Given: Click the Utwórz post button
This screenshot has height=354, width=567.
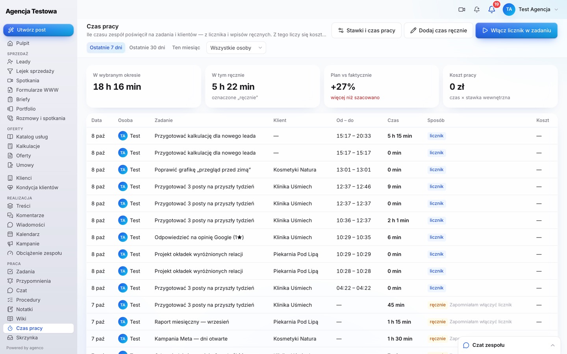Looking at the screenshot, I should point(39,30).
